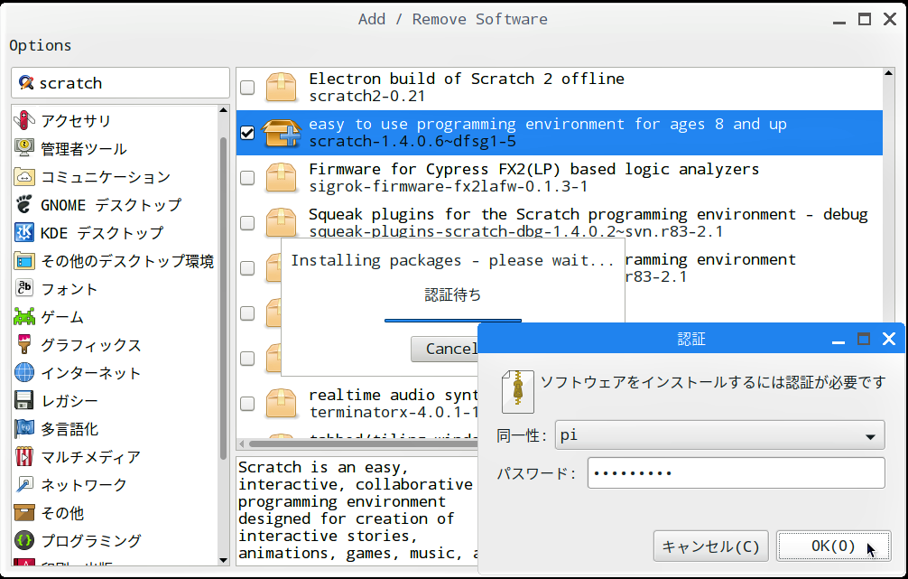Open the フォント category icon

point(23,289)
